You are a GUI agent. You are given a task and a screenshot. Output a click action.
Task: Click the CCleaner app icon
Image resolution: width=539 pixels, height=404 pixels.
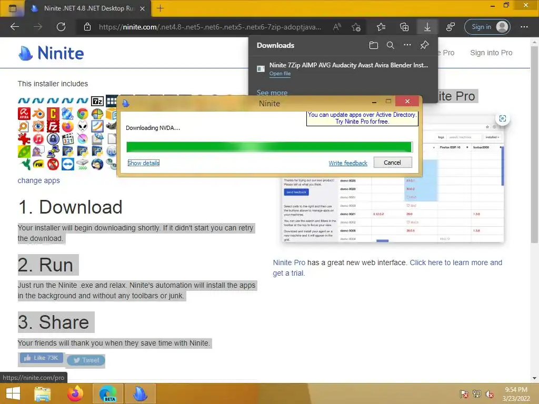click(x=53, y=114)
